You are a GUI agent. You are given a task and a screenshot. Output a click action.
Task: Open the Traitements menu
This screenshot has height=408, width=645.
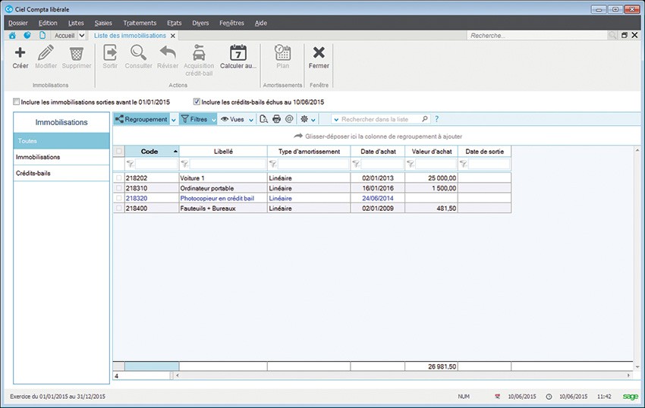pos(140,23)
